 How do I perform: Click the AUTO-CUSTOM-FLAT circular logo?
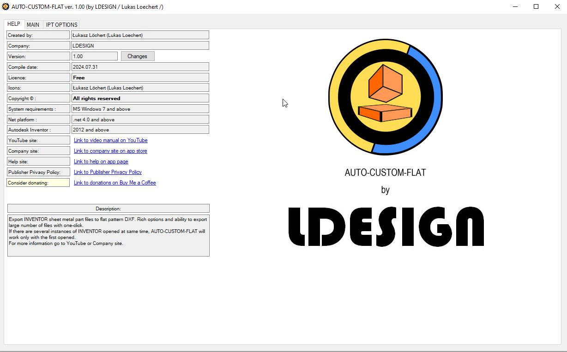386,97
